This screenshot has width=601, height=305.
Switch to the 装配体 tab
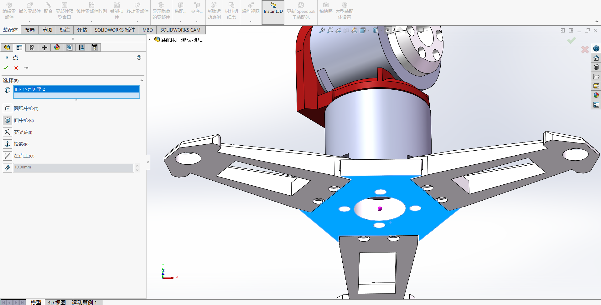tap(10, 30)
